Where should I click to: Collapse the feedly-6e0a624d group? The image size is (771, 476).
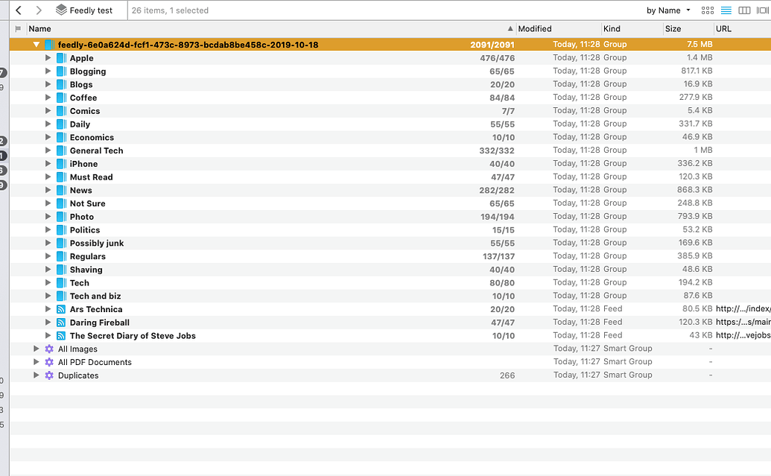(x=36, y=44)
